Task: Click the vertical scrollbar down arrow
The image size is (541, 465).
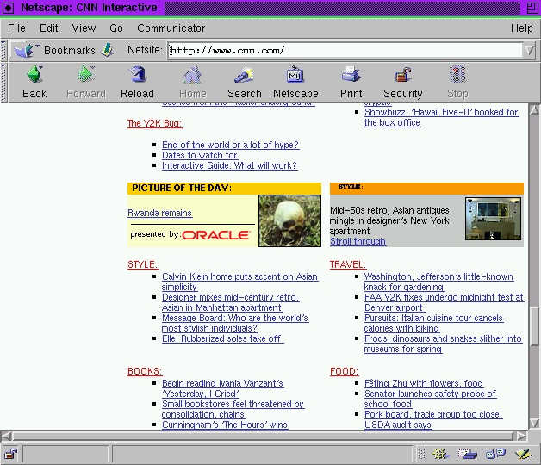Action: [x=534, y=423]
